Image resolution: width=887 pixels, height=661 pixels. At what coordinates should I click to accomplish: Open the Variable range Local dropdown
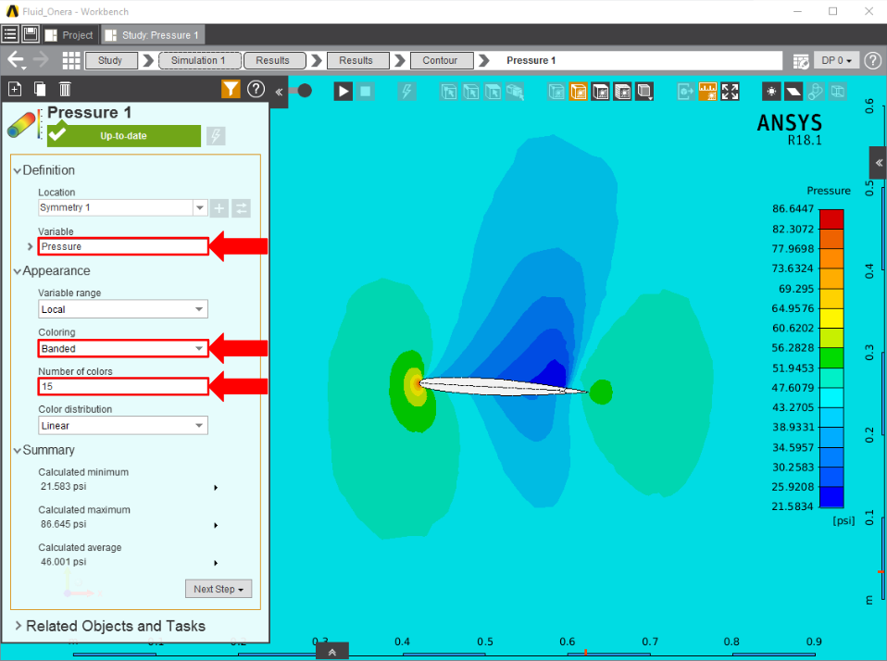pyautogui.click(x=123, y=309)
